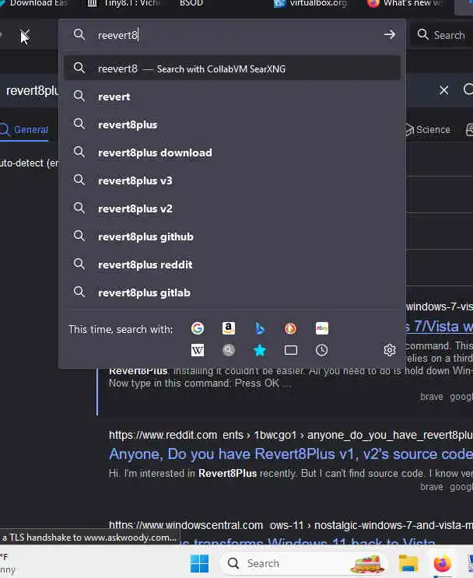Choose suggestion 'revert8plus'
The height and width of the screenshot is (578, 473).
(233, 124)
